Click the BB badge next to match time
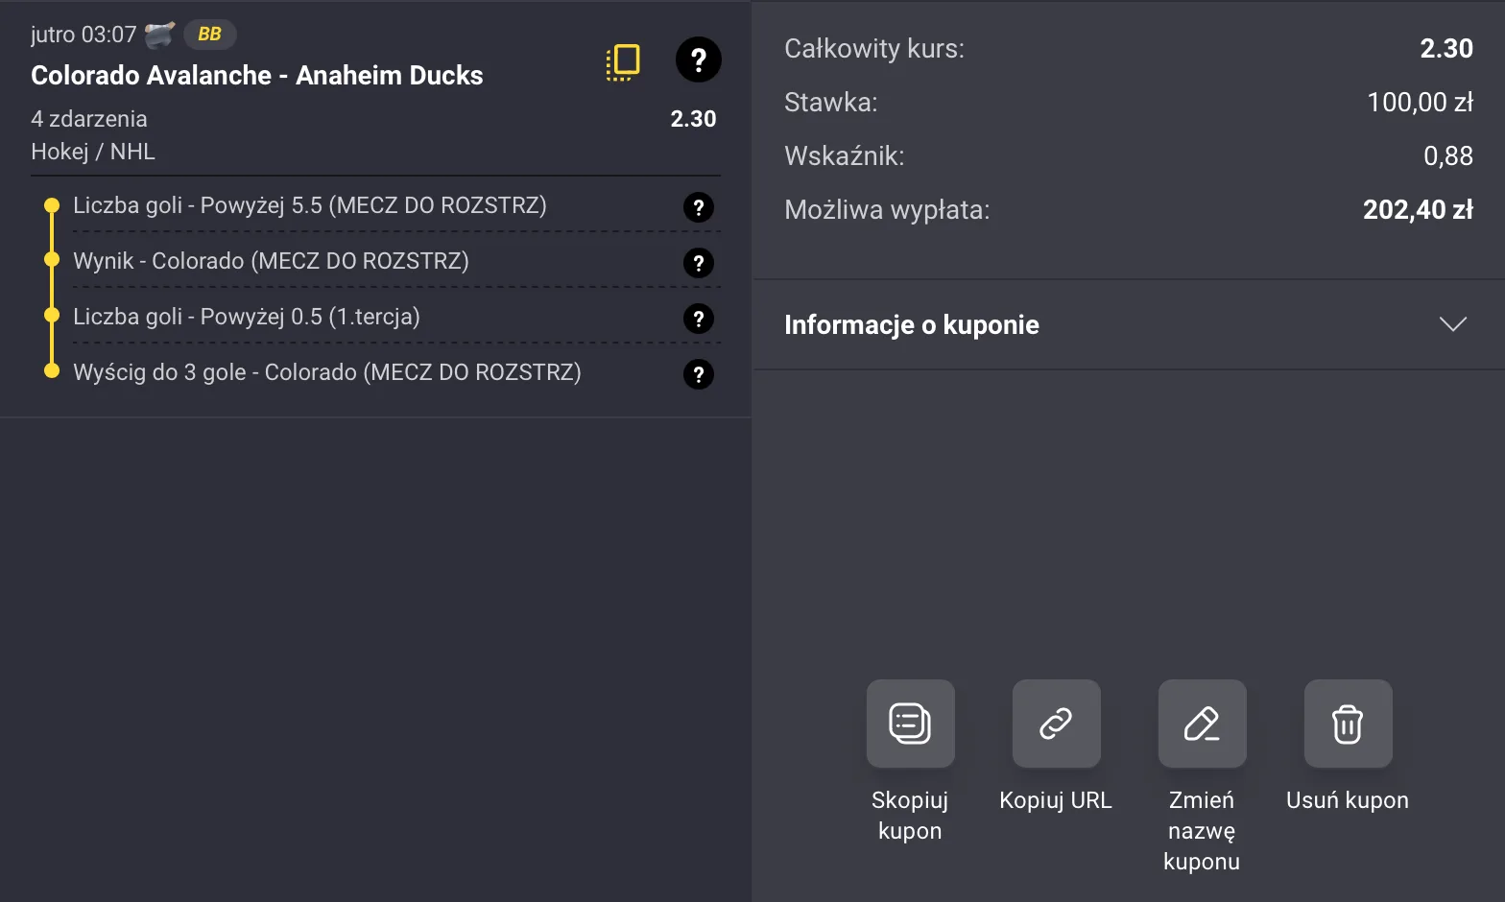 (x=208, y=35)
